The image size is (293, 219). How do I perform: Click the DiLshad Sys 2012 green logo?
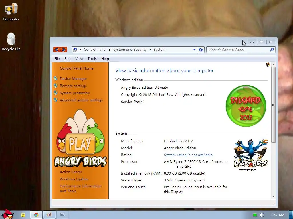click(x=246, y=106)
